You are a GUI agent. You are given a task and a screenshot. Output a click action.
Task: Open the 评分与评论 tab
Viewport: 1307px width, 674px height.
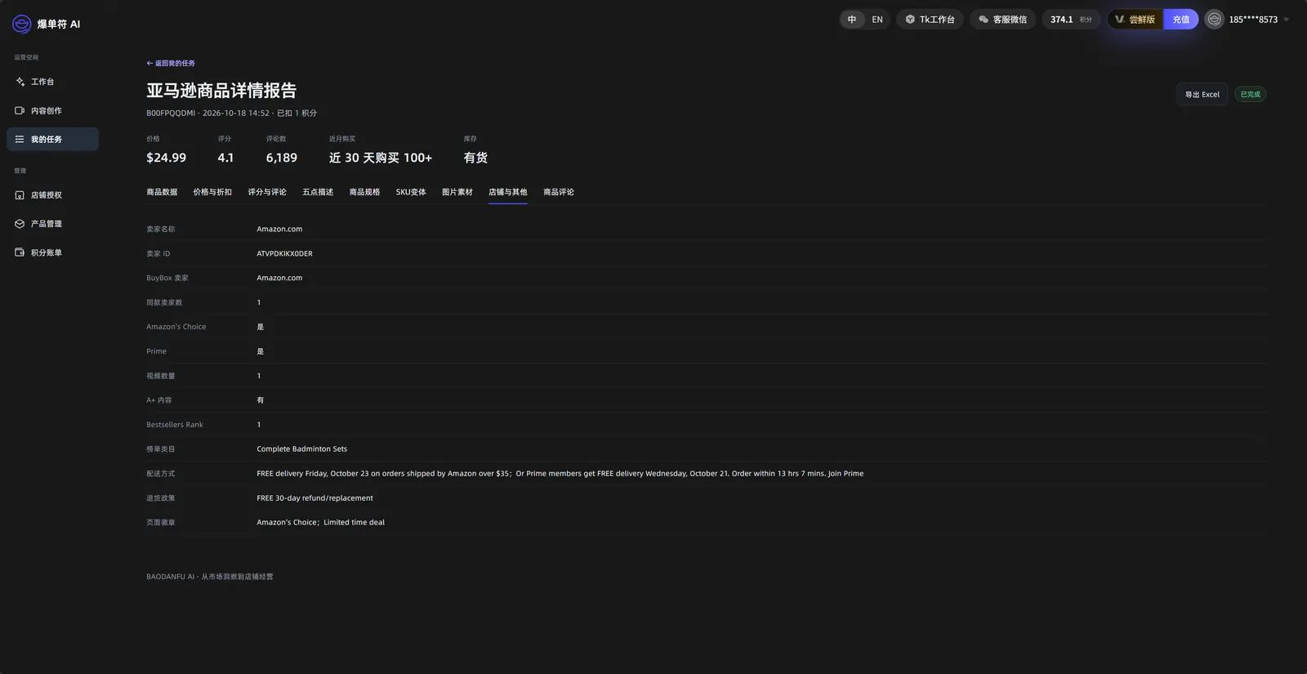tap(267, 192)
